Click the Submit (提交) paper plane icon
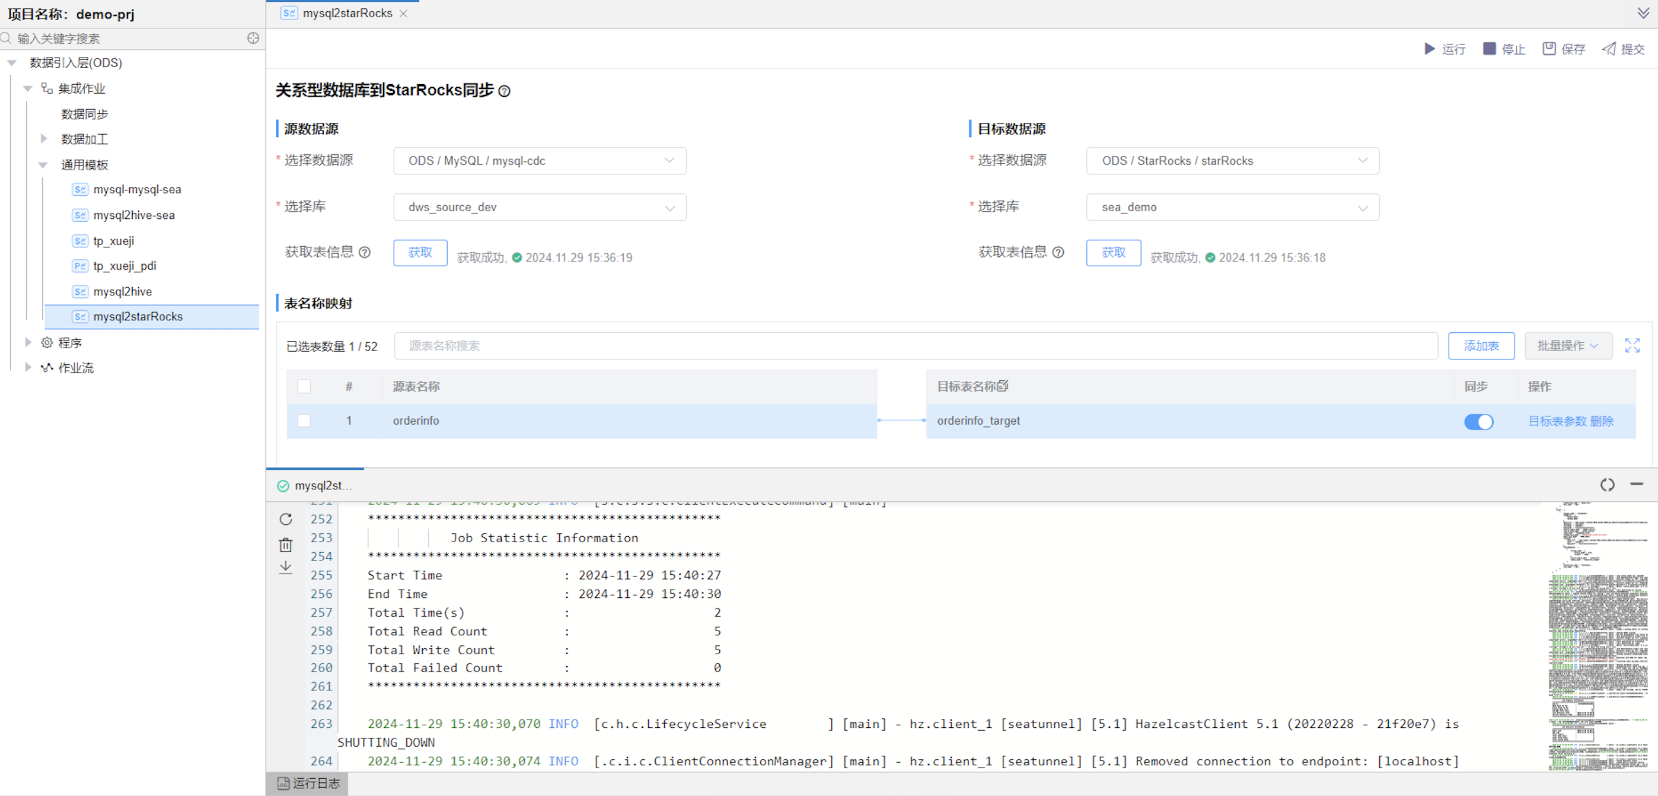The image size is (1658, 796). click(1609, 49)
